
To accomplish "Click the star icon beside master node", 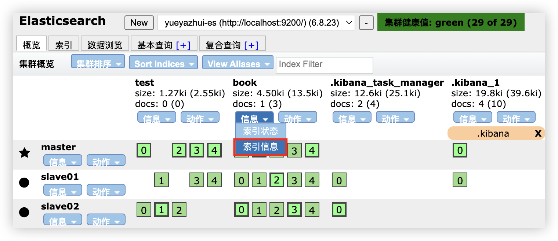I will pyautogui.click(x=24, y=153).
